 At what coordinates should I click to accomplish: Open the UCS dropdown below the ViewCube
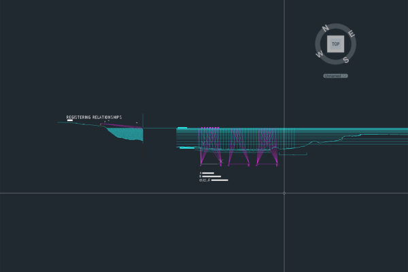335,75
